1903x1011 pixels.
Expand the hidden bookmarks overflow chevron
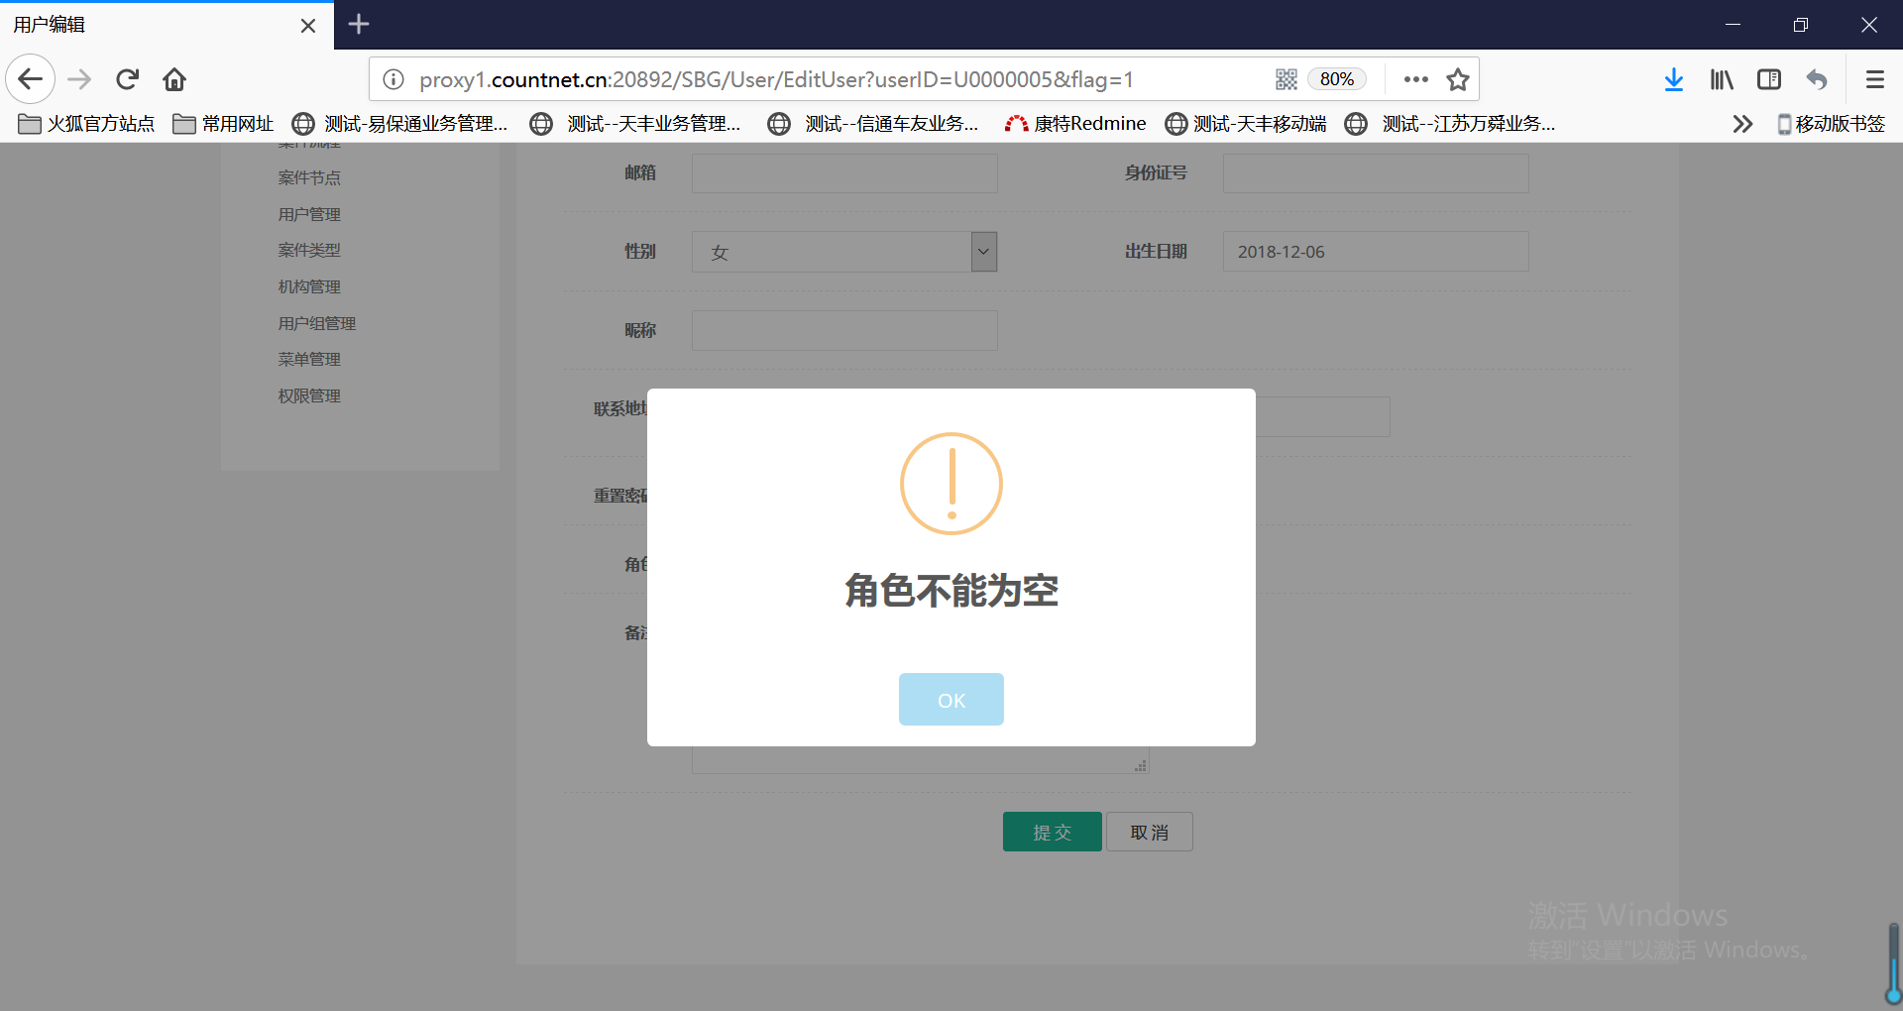pos(1742,124)
